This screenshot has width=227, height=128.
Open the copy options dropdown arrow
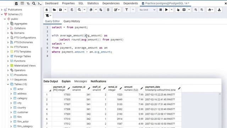(96, 10)
